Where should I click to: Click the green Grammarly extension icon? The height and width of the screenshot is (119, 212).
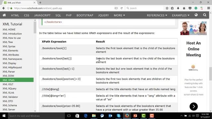[196, 8]
